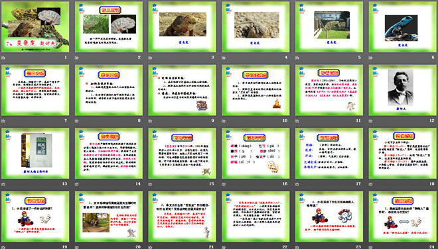The height and width of the screenshot is (249, 438).
Task: Click the slide number label "2"
Action: 139,58
